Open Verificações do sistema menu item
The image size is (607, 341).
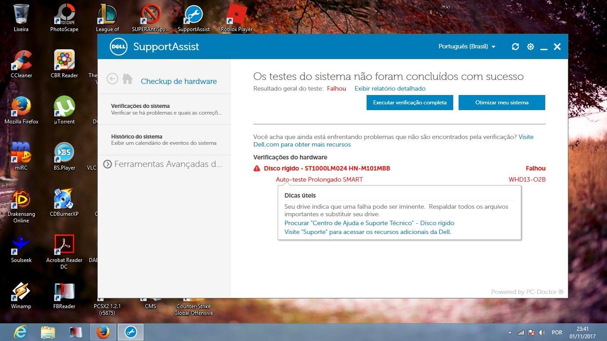tap(164, 109)
